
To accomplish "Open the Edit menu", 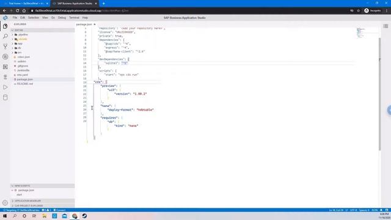I will click(23, 18).
